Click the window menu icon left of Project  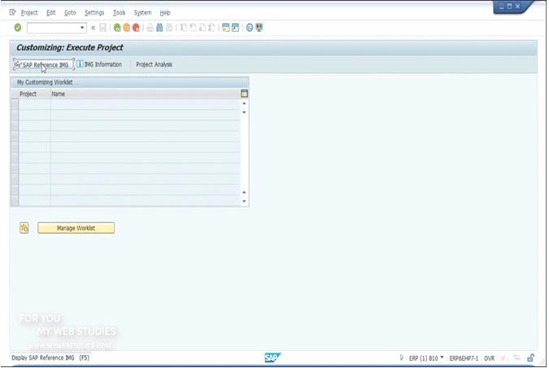coord(12,12)
